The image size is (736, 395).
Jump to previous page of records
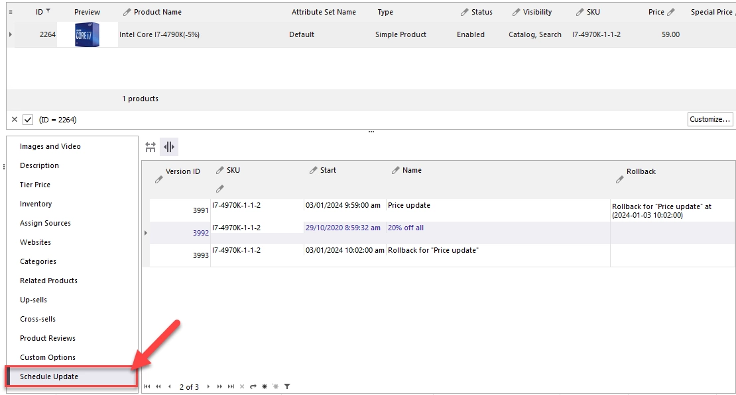(x=158, y=386)
